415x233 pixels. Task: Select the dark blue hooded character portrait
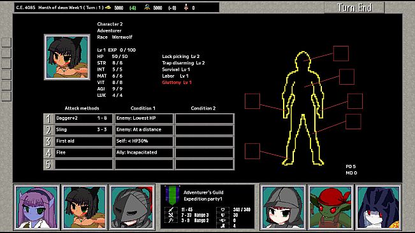379,207
